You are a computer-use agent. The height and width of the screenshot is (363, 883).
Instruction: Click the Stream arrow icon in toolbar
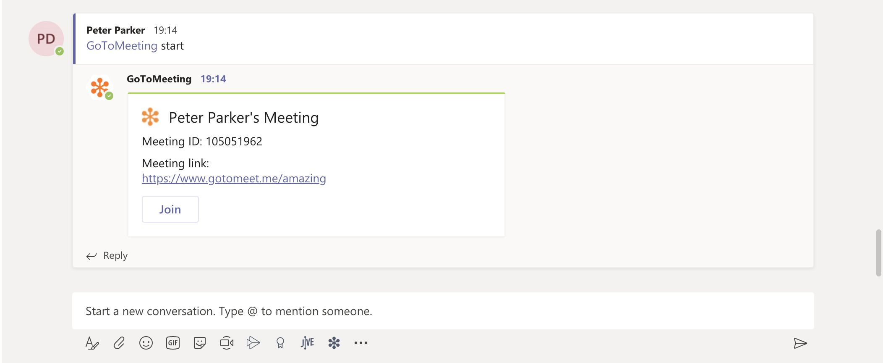tap(253, 343)
